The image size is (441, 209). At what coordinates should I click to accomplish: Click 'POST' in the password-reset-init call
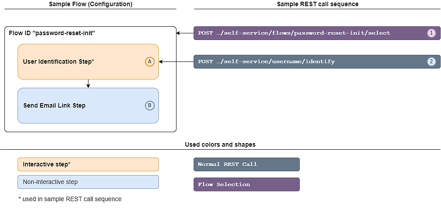tap(206, 33)
